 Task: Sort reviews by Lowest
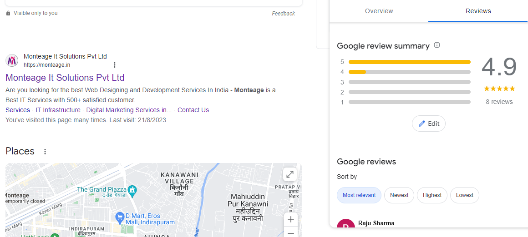(x=465, y=195)
